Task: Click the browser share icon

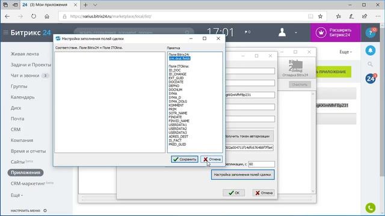Action: tap(365, 16)
